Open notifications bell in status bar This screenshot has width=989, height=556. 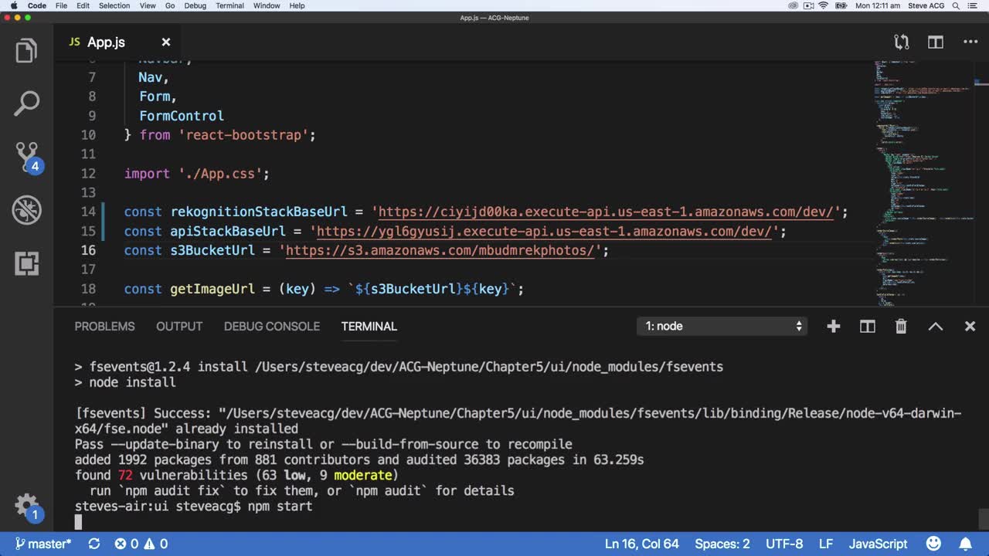(967, 544)
